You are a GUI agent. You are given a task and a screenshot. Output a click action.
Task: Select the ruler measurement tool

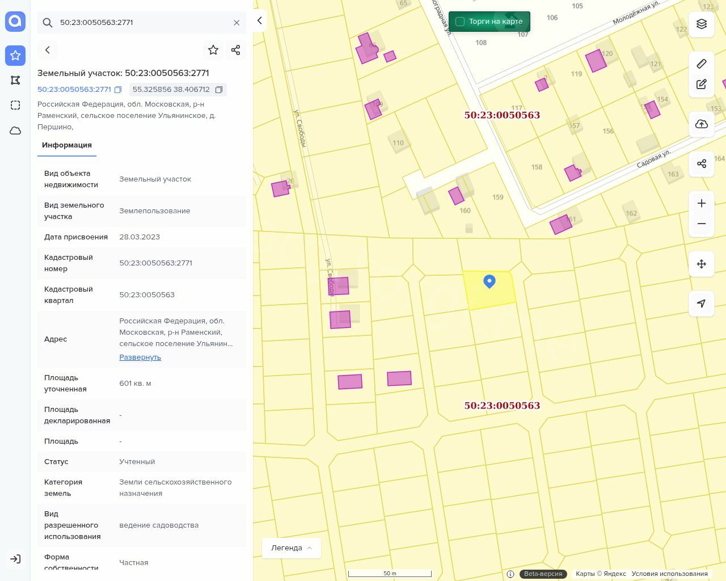click(702, 64)
